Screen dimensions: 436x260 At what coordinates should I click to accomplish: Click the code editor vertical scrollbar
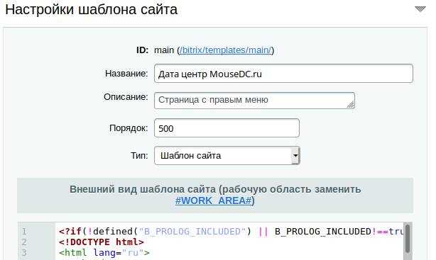click(408, 239)
